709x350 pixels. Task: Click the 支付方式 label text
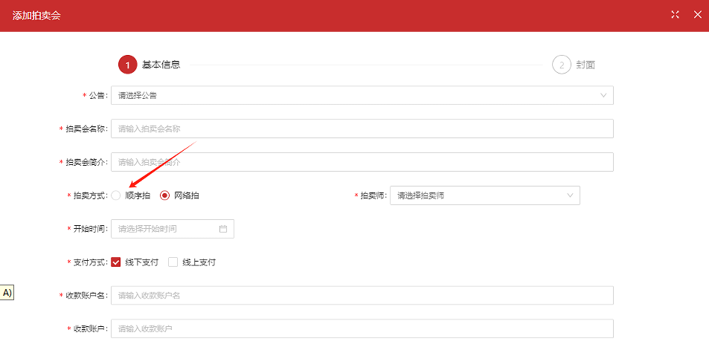pyautogui.click(x=90, y=262)
